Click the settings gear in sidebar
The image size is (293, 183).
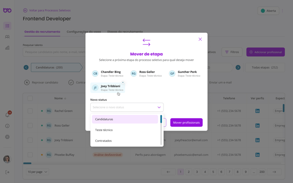click(x=7, y=137)
